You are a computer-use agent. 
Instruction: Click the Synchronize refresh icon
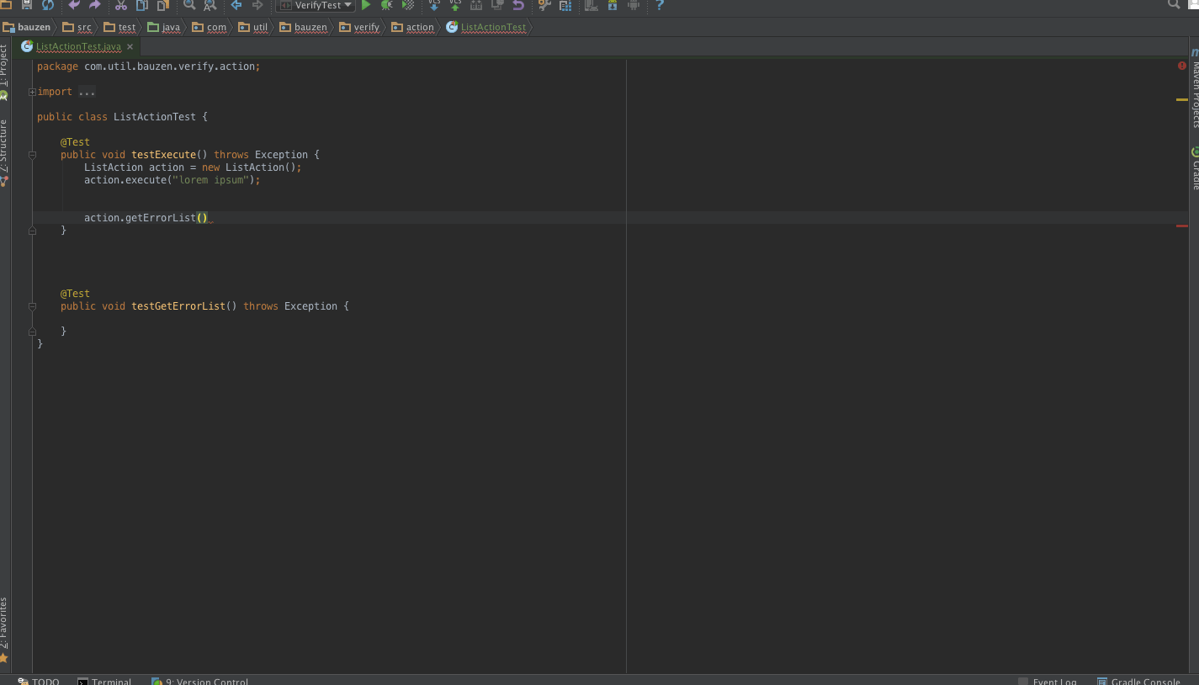[x=48, y=5]
